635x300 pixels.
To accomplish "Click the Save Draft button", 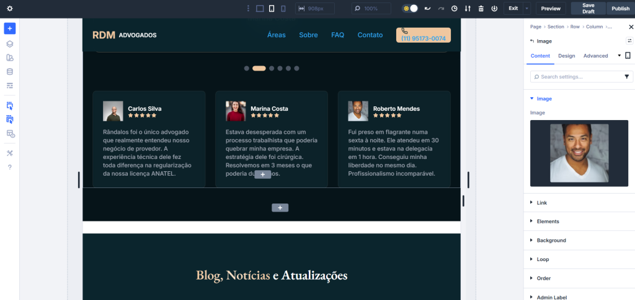I will (x=588, y=9).
